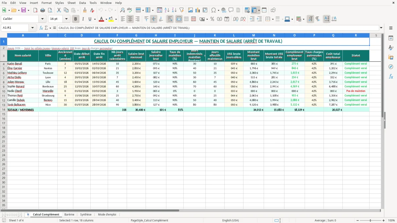Toggle Merge and Center Cells
Viewport: 397px width, 223px height.
pyautogui.click(x=179, y=19)
